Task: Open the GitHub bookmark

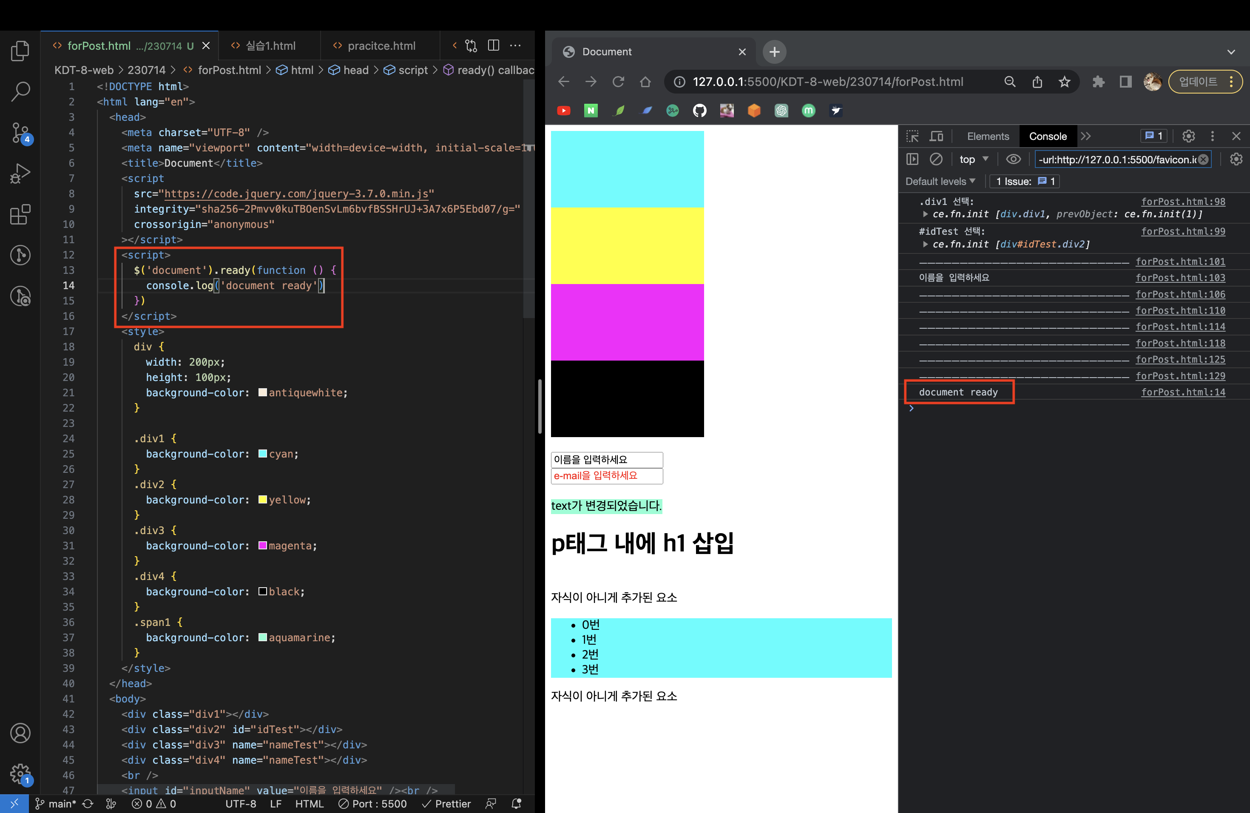Action: 699,110
